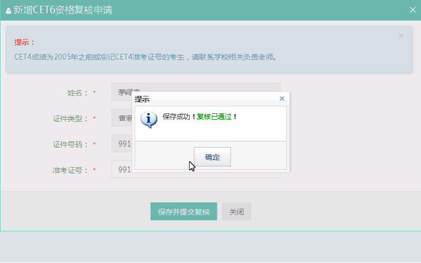421x263 pixels.
Task: Close the 新增CET6资格复核申请 window
Action: pos(413,9)
